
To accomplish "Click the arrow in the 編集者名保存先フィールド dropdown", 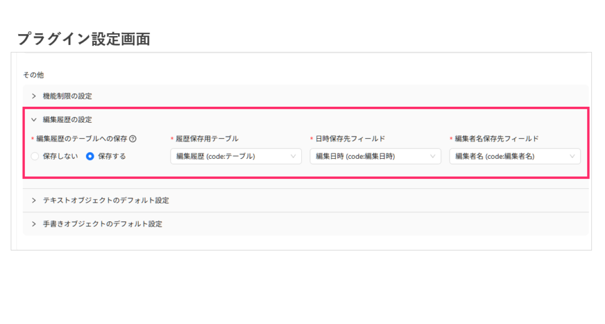I will click(x=572, y=156).
